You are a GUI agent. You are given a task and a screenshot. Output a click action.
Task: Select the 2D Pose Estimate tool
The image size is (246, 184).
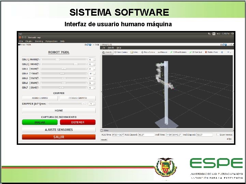(x=178, y=52)
